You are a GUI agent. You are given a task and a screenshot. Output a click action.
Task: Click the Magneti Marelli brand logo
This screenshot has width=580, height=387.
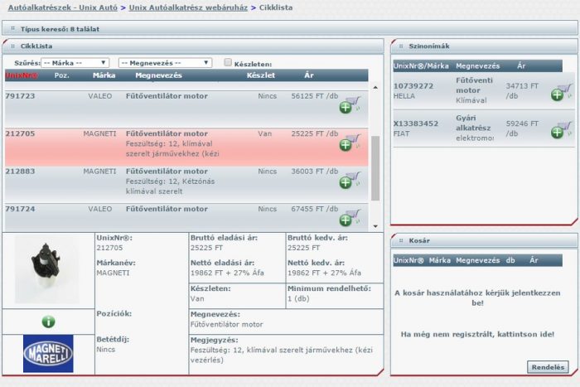point(48,354)
